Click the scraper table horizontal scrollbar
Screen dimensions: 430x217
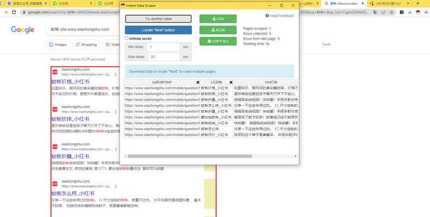point(190,156)
